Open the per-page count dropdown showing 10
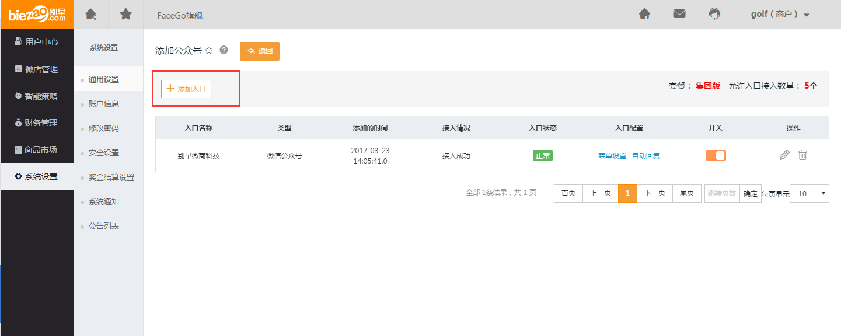Screen dimensions: 841x336 point(809,193)
